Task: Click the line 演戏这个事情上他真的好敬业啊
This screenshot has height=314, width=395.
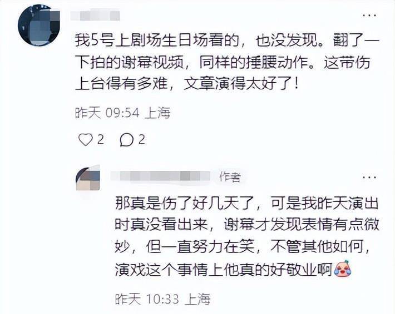Action: coord(233,269)
